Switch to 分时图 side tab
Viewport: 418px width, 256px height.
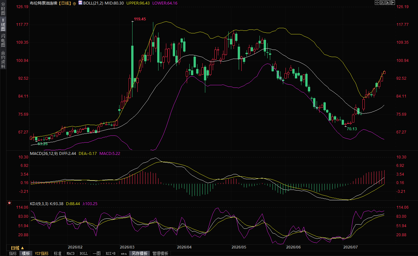3,9
